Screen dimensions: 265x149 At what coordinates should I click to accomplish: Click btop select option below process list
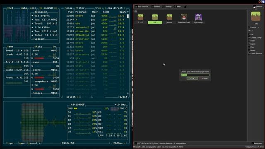pyautogui.click(x=71, y=97)
